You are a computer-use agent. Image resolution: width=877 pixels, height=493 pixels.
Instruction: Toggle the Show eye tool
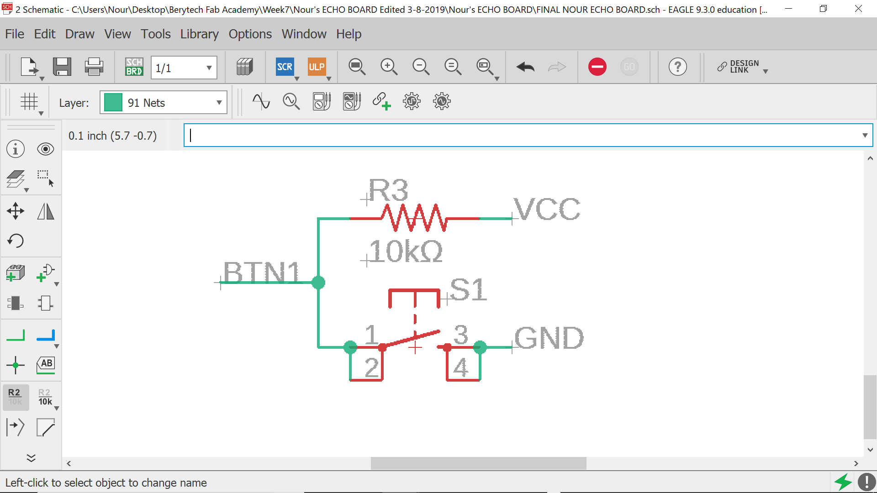46,149
